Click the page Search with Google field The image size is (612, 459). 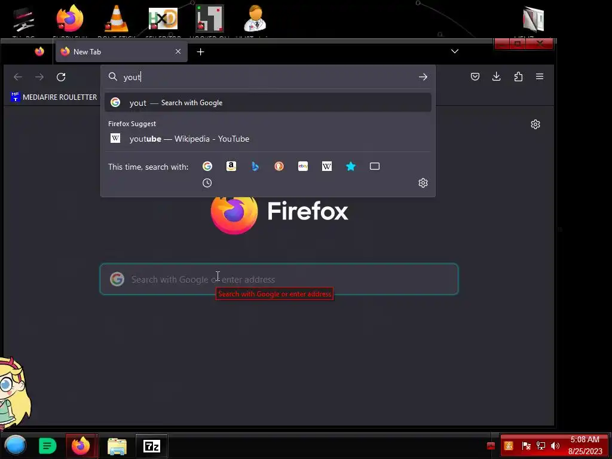[x=279, y=279]
